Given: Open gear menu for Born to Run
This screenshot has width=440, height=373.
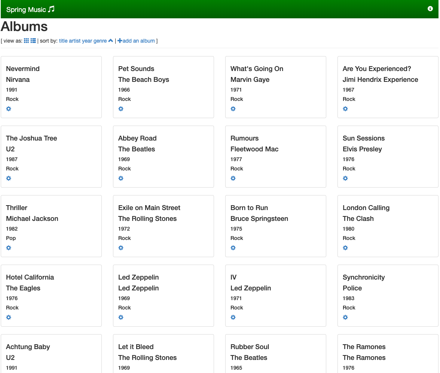Looking at the screenshot, I should click(233, 248).
